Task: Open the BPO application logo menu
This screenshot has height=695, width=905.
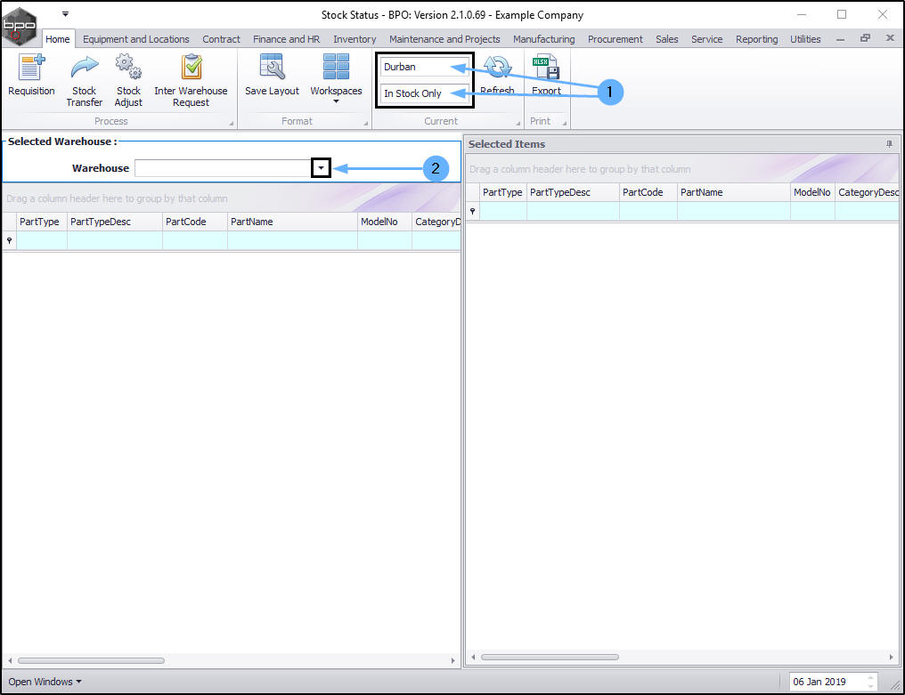Action: 19,26
